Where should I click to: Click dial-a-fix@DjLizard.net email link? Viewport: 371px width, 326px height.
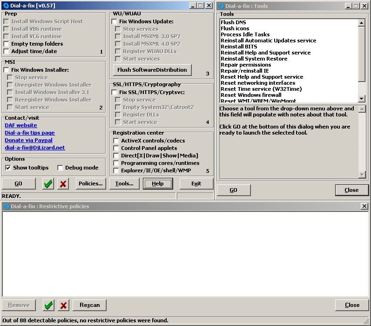click(35, 148)
